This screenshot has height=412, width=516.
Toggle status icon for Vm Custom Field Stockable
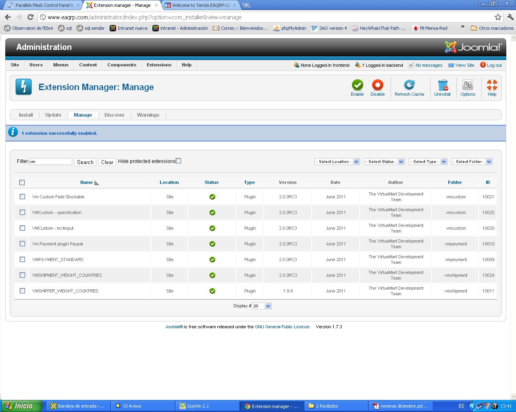click(212, 197)
